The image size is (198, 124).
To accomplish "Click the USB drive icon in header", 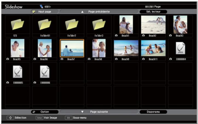I will [41, 7].
